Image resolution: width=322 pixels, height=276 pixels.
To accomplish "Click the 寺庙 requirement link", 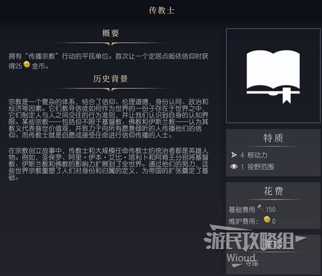I will click(252, 263).
